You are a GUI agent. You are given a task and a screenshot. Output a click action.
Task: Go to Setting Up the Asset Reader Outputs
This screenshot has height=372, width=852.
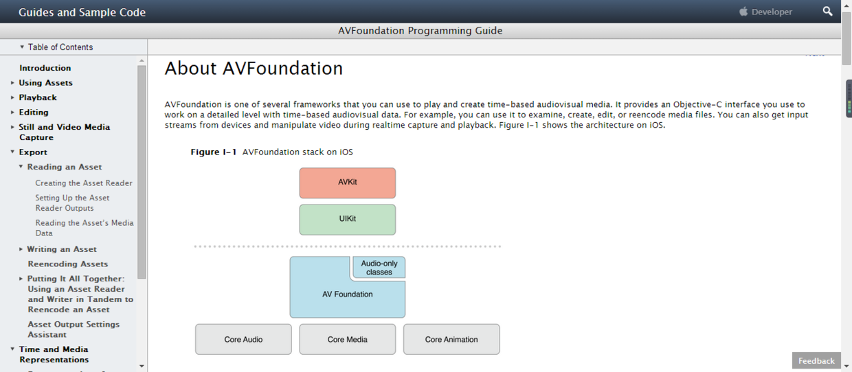72,202
